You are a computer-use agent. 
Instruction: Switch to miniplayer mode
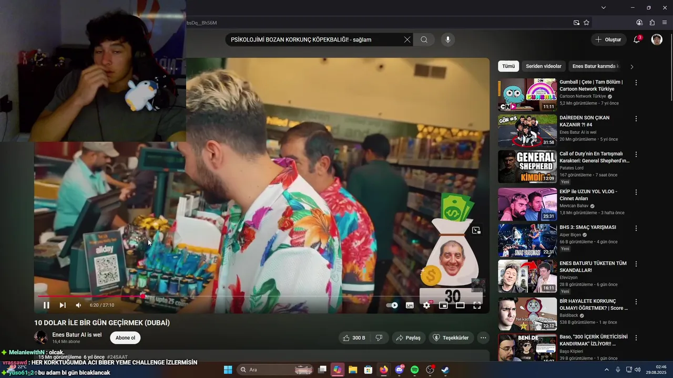[443, 305]
